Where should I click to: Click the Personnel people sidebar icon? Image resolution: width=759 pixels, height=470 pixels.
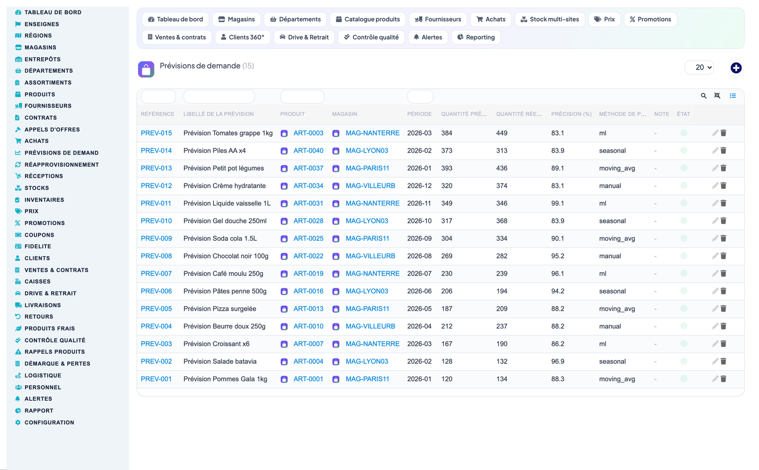pyautogui.click(x=18, y=387)
